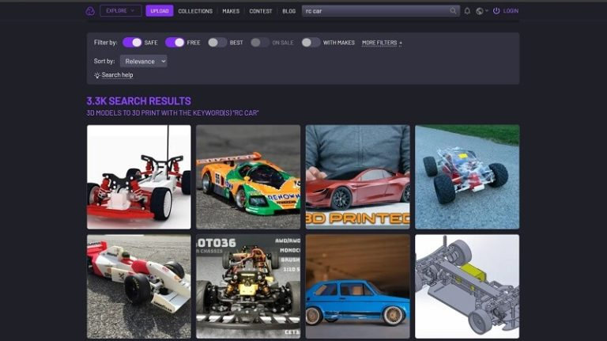The width and height of the screenshot is (607, 341).
Task: Disable the FREE filter switch
Action: click(175, 43)
